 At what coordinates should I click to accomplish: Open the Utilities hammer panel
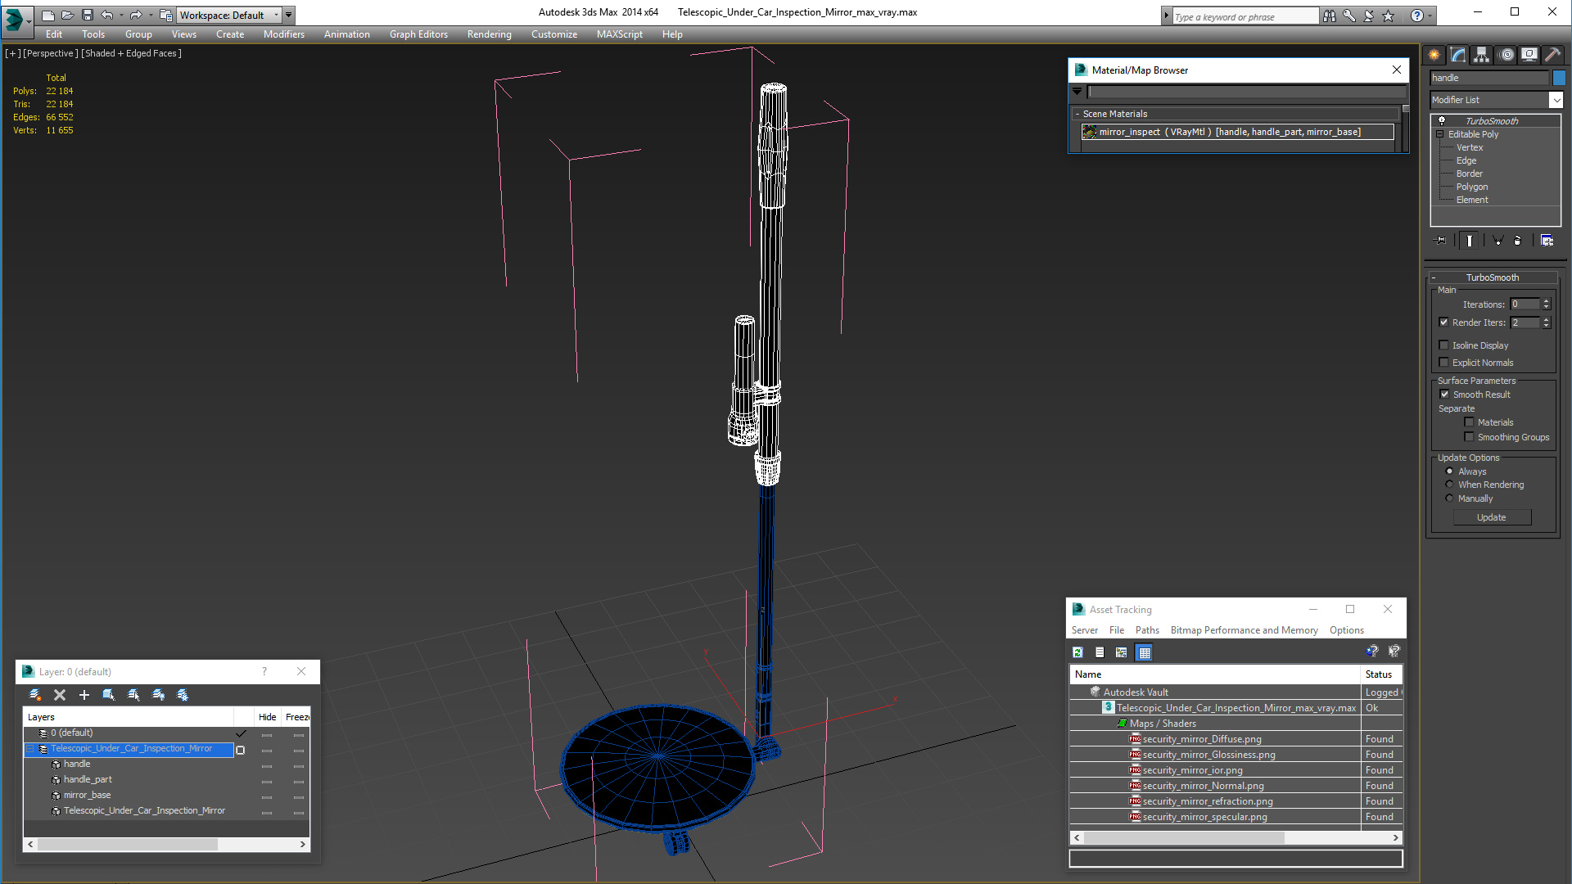pos(1552,55)
